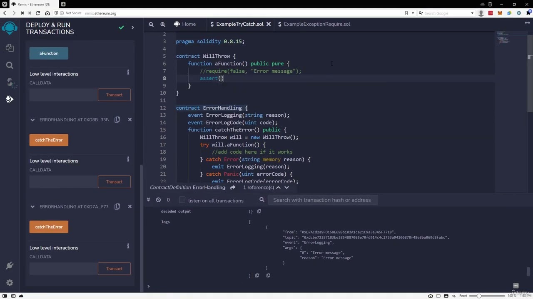Clear the terminal console

click(x=158, y=200)
